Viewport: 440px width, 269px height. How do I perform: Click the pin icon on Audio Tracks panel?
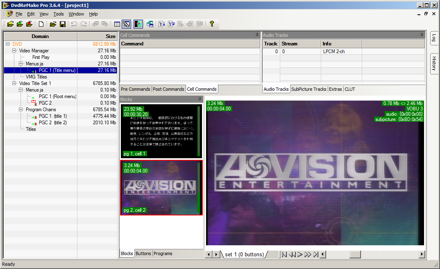click(422, 35)
